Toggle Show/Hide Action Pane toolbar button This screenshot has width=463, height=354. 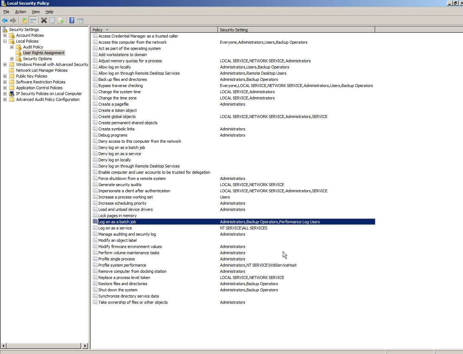click(x=80, y=20)
